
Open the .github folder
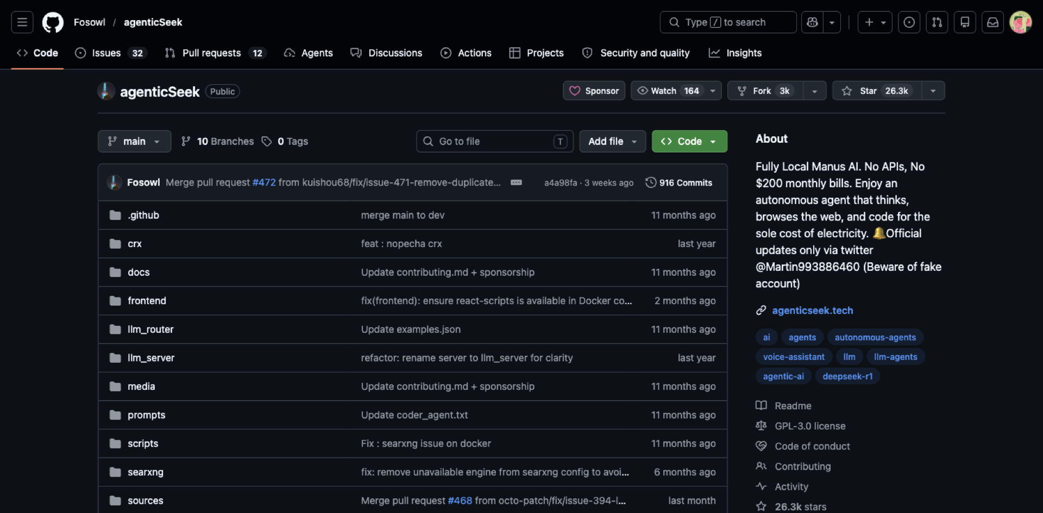click(143, 215)
